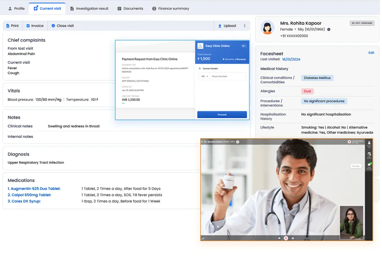Turn off the camera in the video call
Screen dimensions: 382x258
tap(292, 238)
